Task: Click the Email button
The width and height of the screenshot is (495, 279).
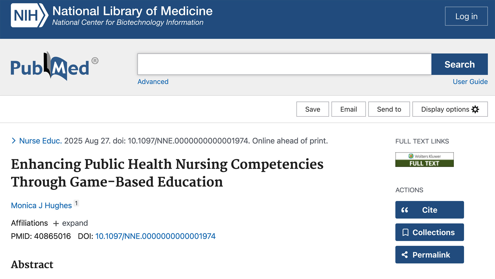Action: point(348,109)
